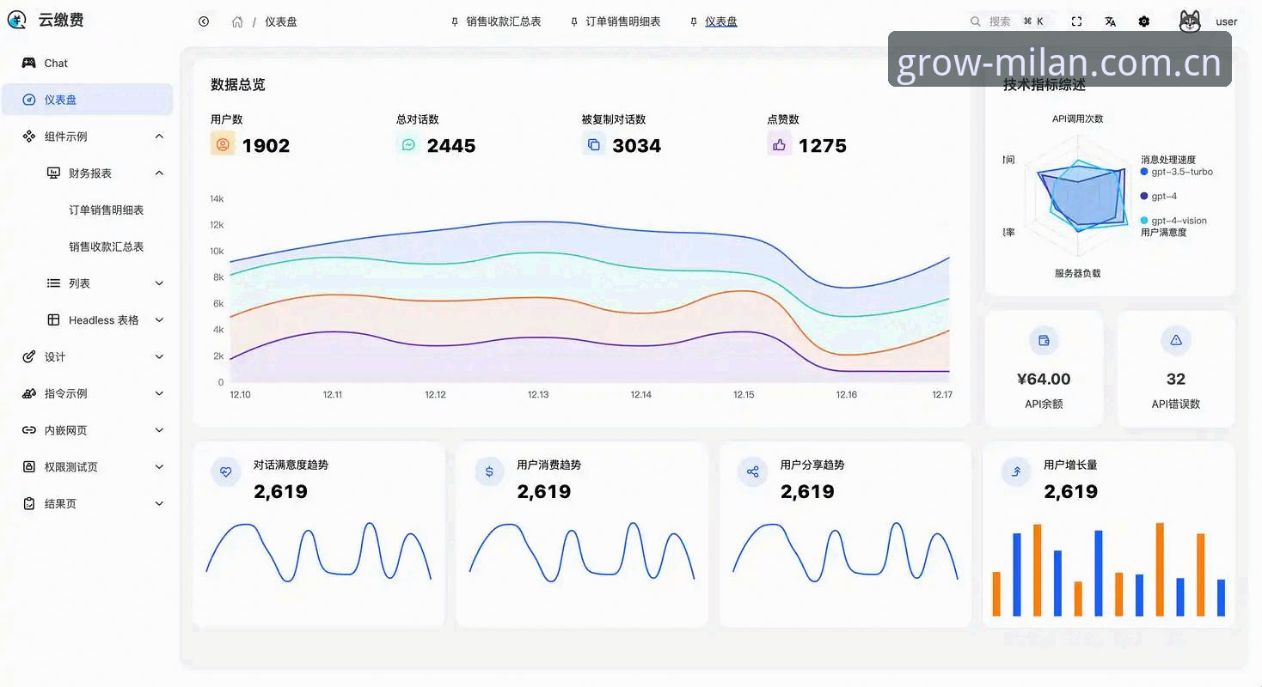Click the API错误数 warning icon
This screenshot has height=687, width=1262.
[x=1176, y=340]
